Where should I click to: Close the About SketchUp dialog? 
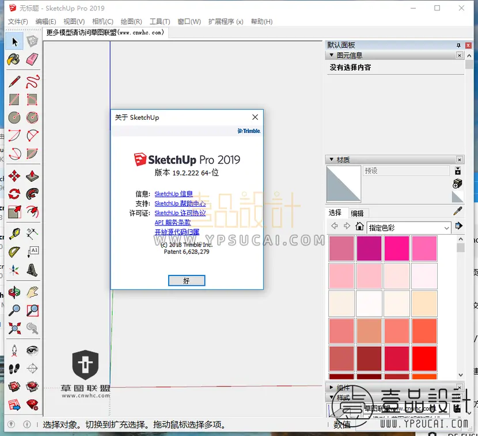(255, 117)
